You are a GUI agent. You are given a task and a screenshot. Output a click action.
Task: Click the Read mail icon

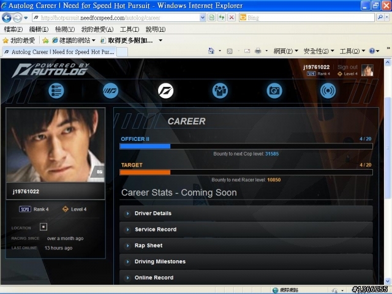pyautogui.click(x=247, y=51)
